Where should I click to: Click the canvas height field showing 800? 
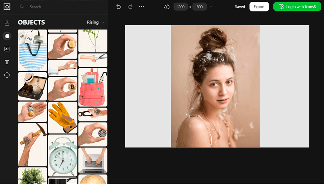[x=199, y=7]
